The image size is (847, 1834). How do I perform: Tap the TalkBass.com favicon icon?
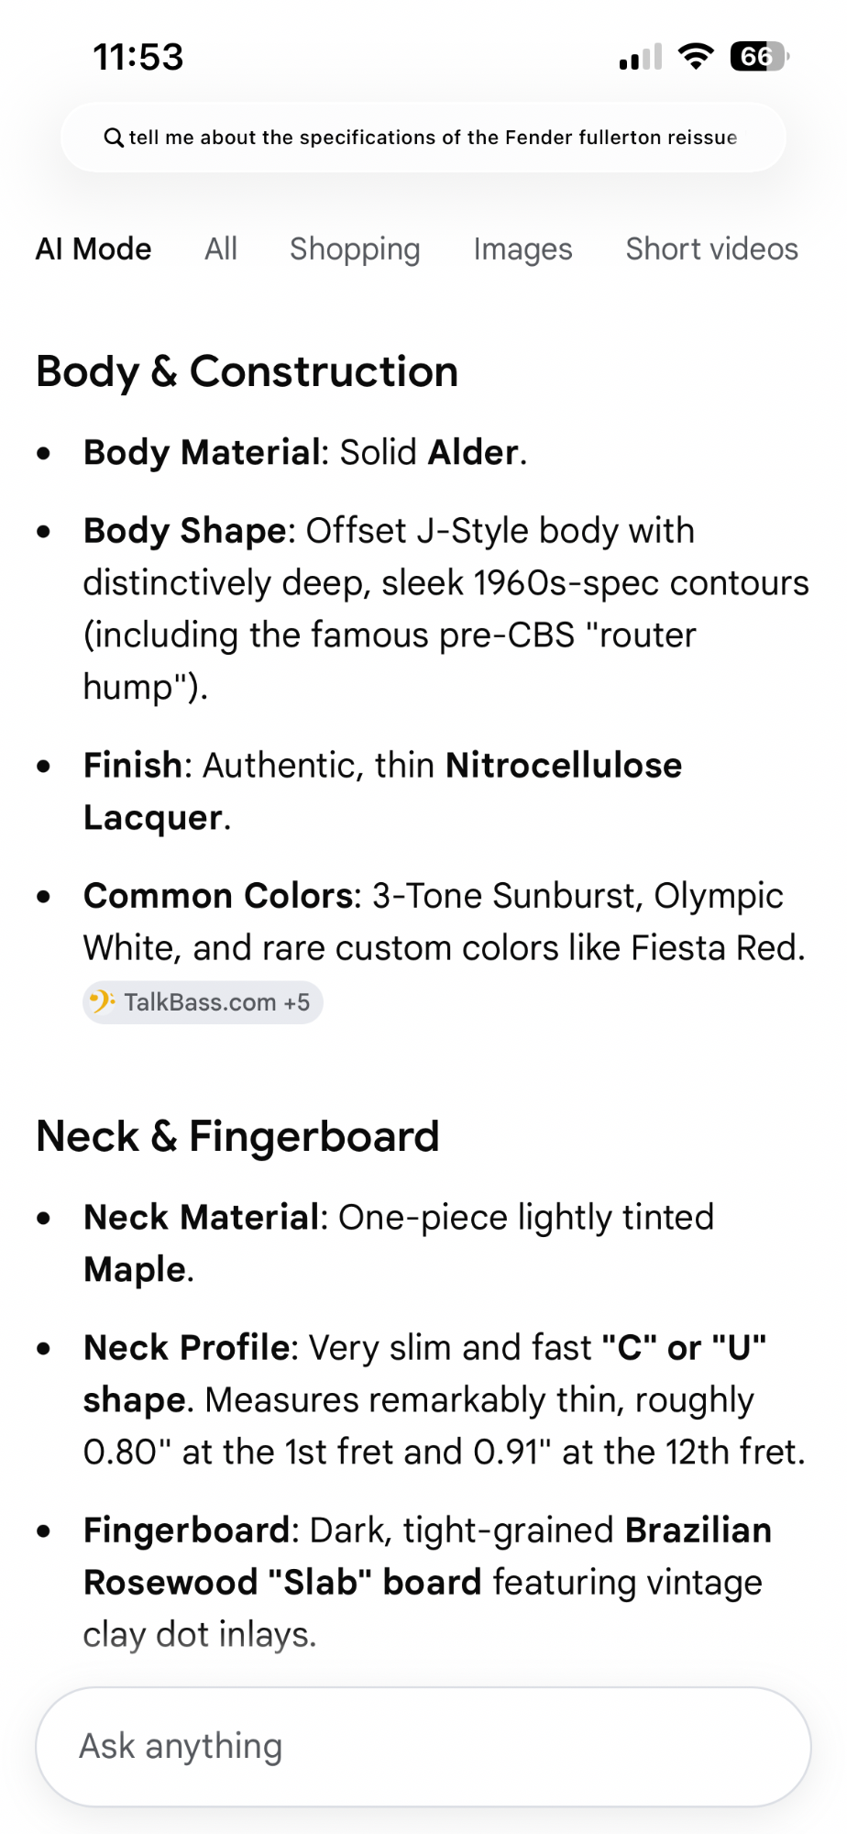102,1001
